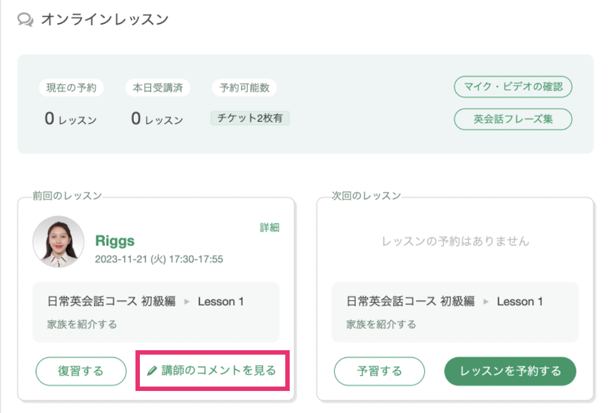View the 講師のコメントを見る link

(212, 371)
